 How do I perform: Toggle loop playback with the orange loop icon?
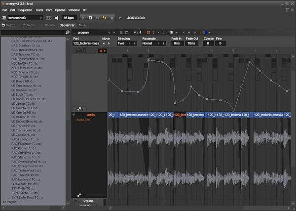[x=104, y=18]
